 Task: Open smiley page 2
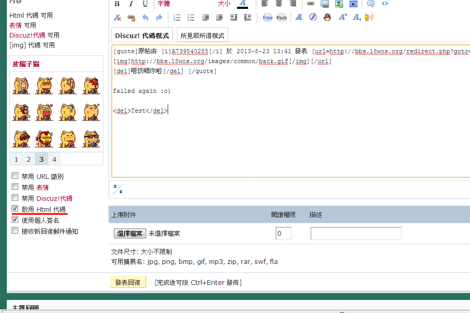[x=29, y=159]
